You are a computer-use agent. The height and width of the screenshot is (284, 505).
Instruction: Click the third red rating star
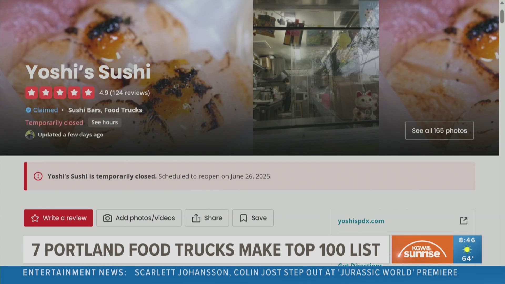pyautogui.click(x=60, y=93)
